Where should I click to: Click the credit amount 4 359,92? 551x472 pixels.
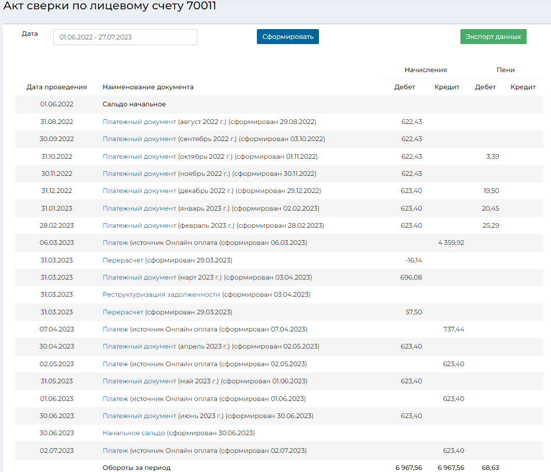click(x=451, y=243)
